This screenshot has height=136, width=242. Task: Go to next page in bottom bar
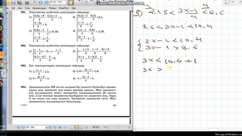point(50,128)
